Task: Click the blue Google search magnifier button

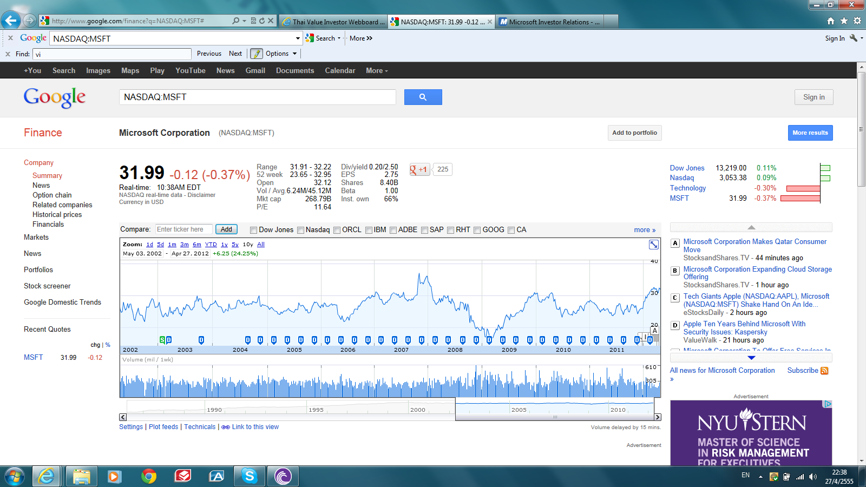Action: [x=423, y=97]
